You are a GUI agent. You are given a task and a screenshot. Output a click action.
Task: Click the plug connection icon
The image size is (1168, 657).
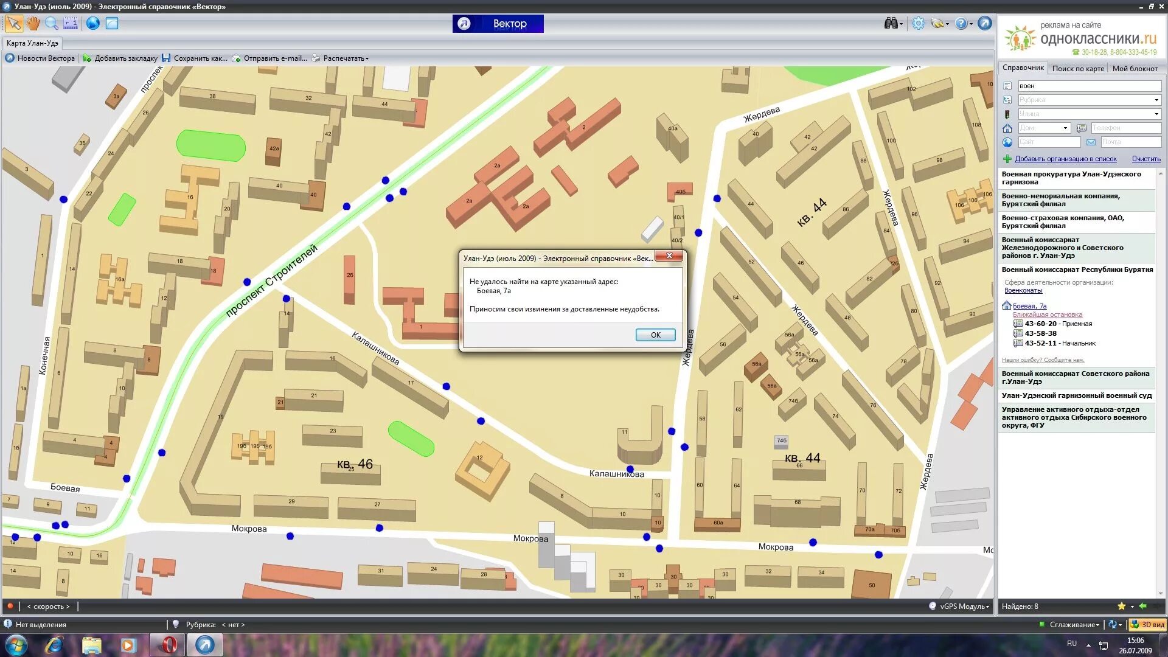coord(938,23)
